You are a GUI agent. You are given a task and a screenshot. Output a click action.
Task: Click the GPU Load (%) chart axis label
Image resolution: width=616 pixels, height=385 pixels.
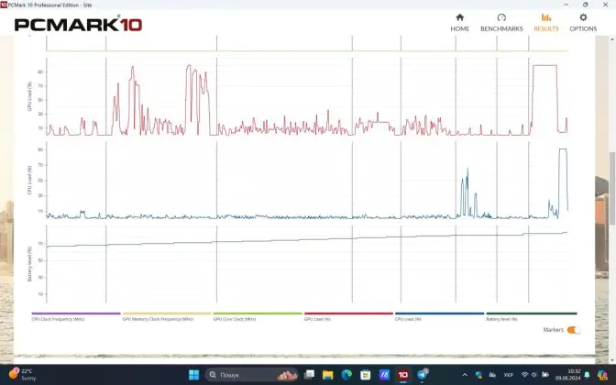pyautogui.click(x=29, y=96)
